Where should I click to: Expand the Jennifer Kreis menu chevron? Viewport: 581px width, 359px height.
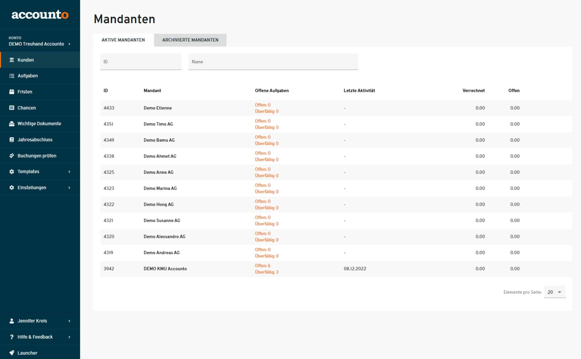69,321
